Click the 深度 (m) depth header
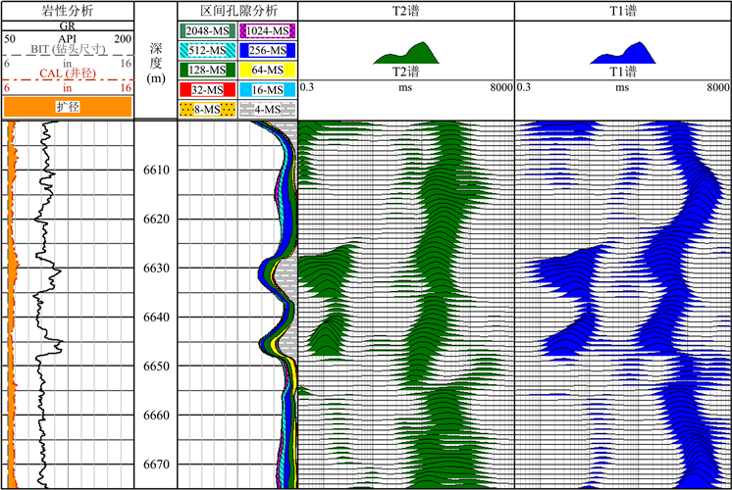 (x=154, y=62)
